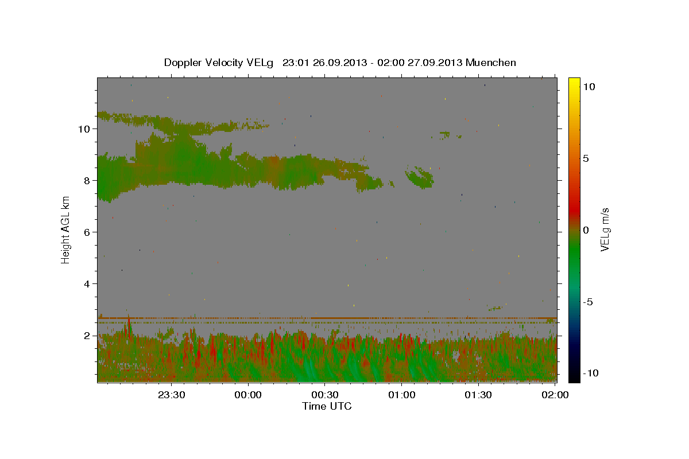
Task: Click the 02:00 time tick label
Action: point(555,395)
